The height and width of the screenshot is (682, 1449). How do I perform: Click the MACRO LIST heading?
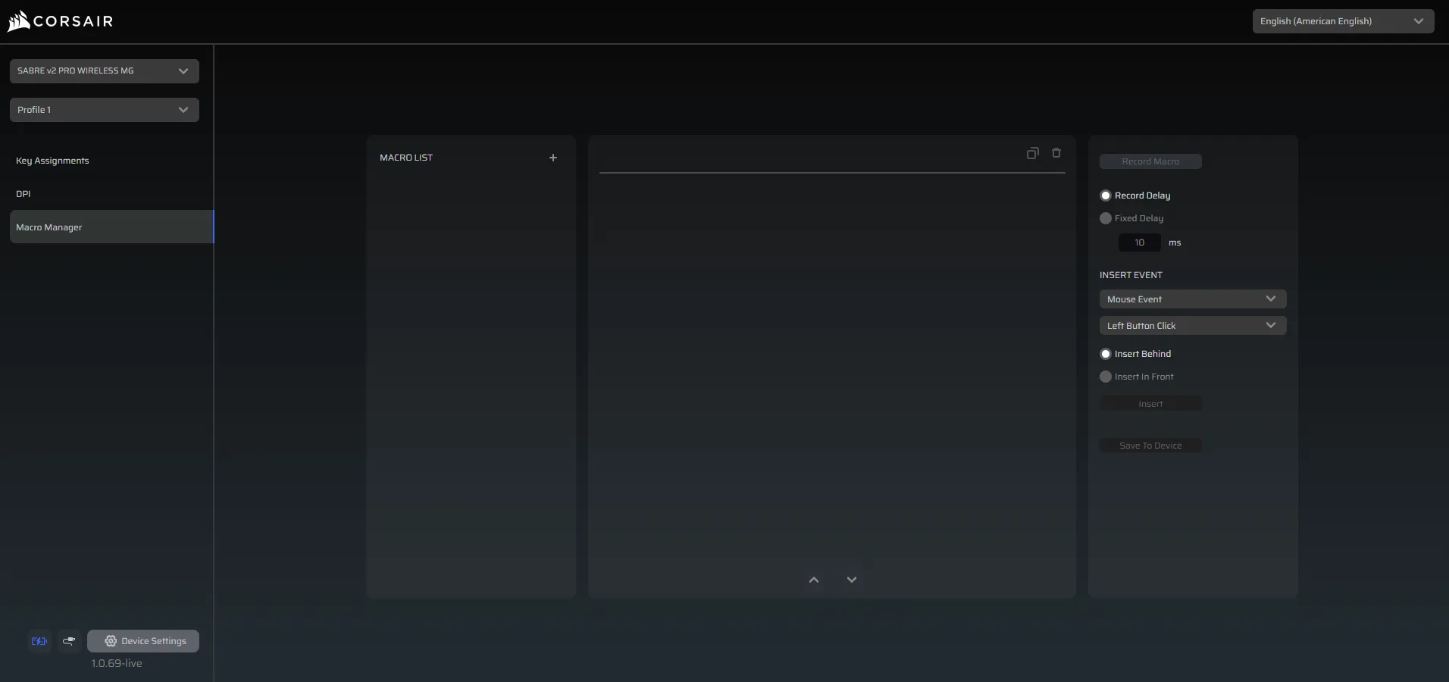point(406,158)
